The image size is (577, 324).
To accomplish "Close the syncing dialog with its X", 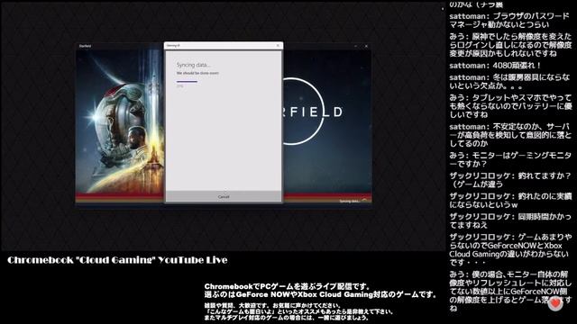I will pyautogui.click(x=278, y=46).
